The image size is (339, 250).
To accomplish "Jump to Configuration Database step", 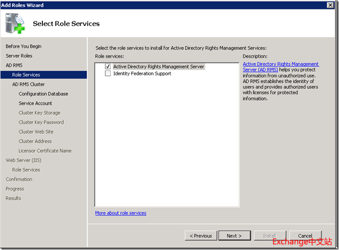I will tap(43, 94).
